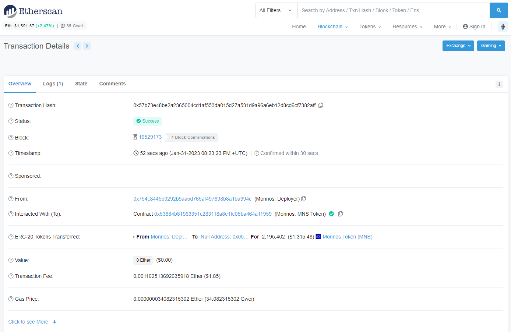Image resolution: width=511 pixels, height=332 pixels.
Task: Click help icon next to Block
Action: [11, 138]
